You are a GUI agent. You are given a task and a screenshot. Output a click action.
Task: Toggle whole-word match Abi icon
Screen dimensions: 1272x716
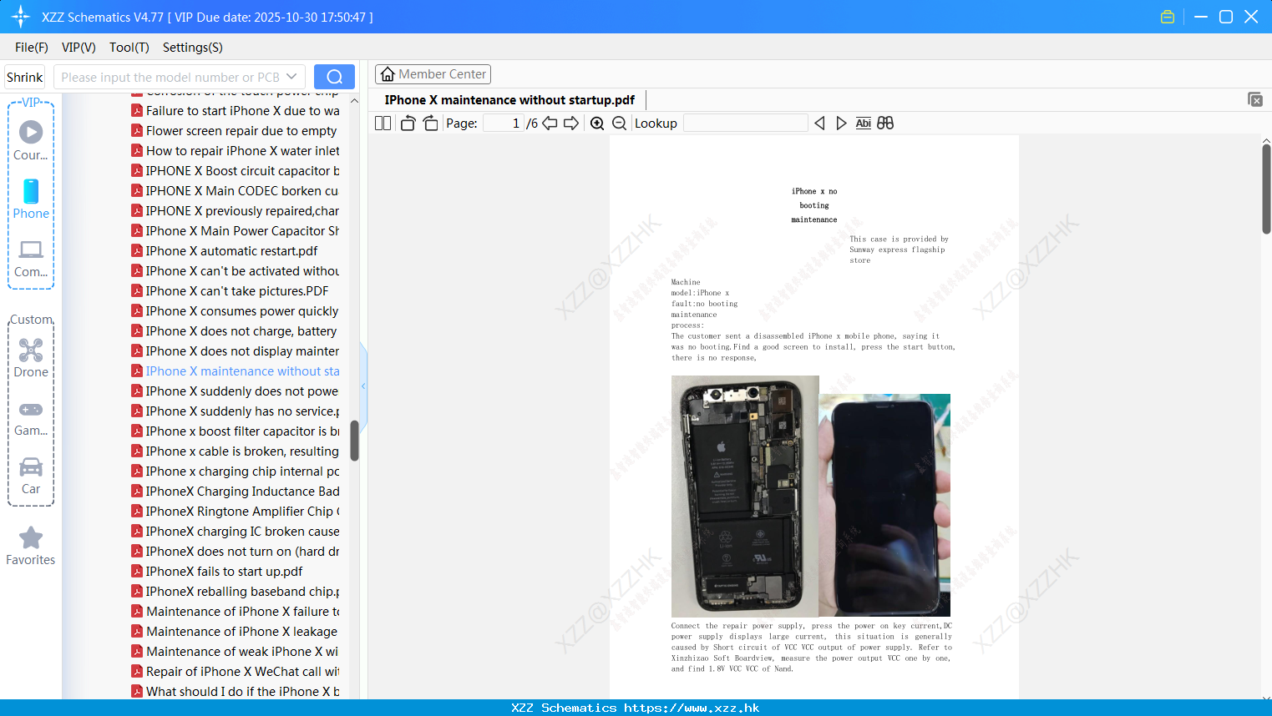coord(864,124)
